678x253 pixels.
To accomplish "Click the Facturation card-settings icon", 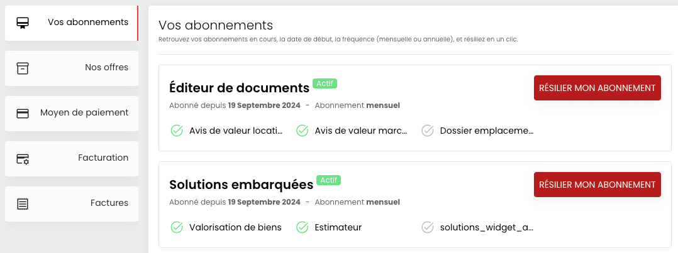I will pos(23,159).
